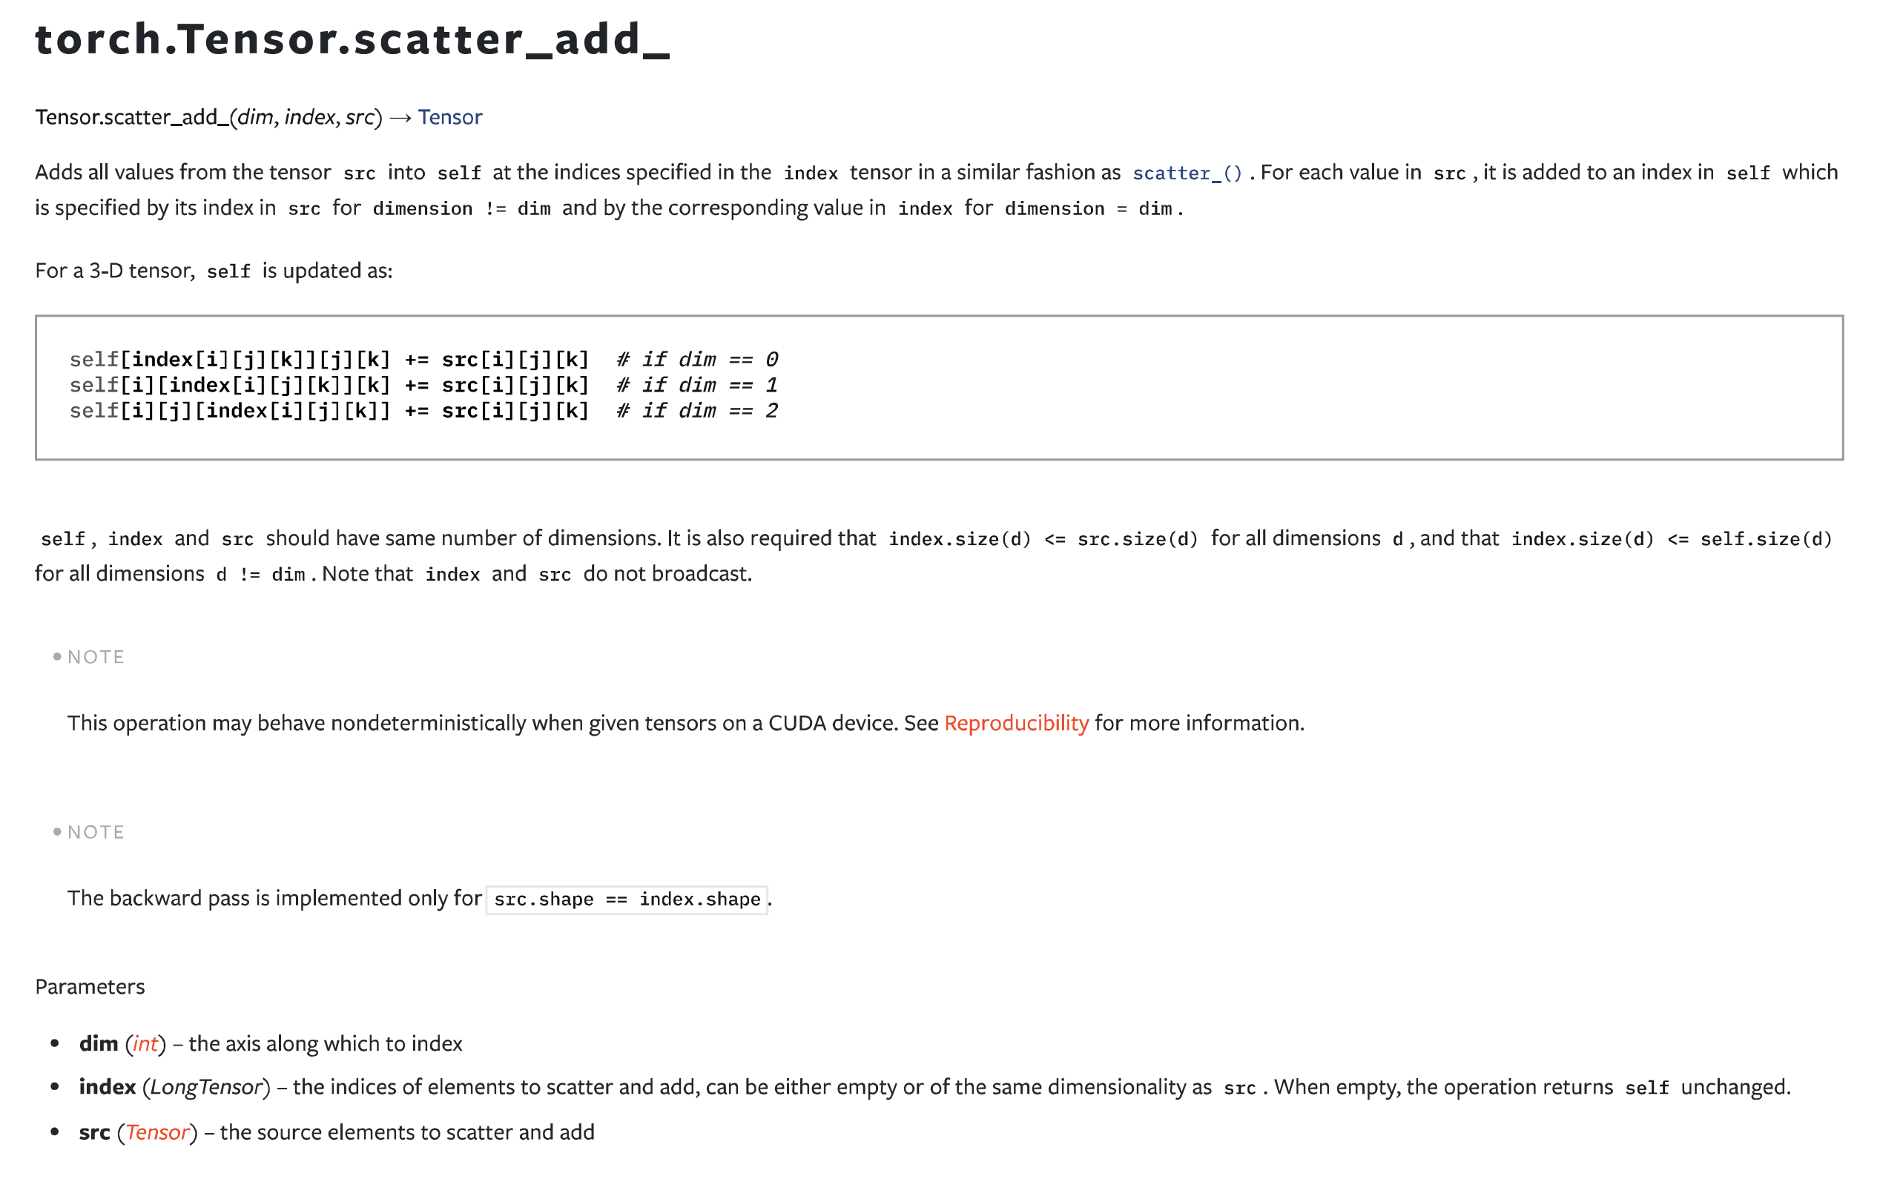The width and height of the screenshot is (1880, 1182).
Task: Click the code line for dim == 1
Action: (423, 385)
